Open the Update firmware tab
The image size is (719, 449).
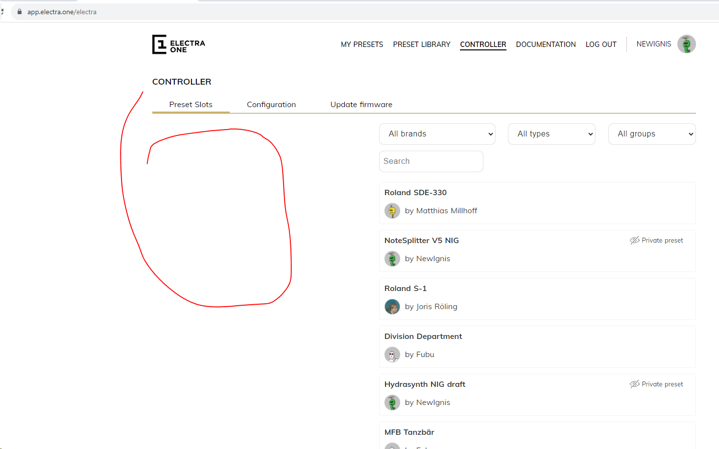[x=361, y=105]
